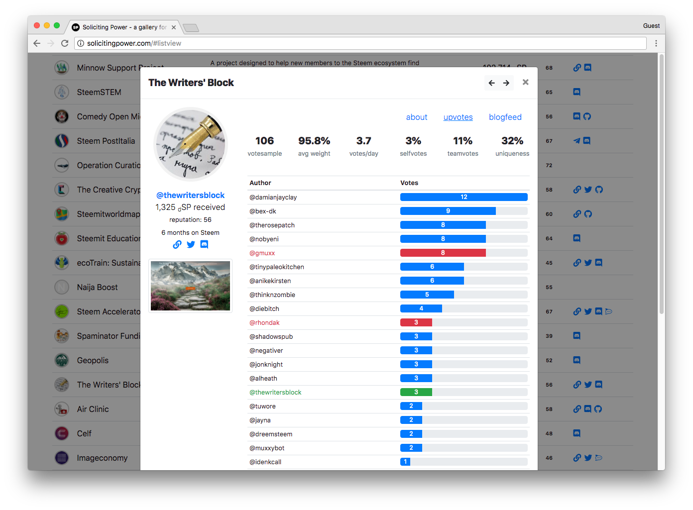The height and width of the screenshot is (510, 693).
Task: Open Steemit Education Discord icon
Action: tap(577, 238)
